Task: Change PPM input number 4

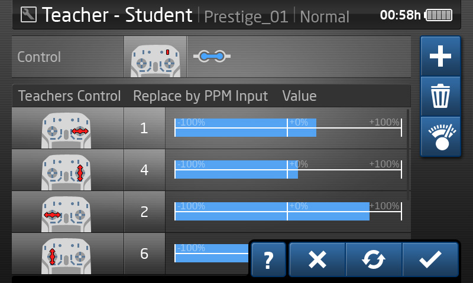Action: click(144, 170)
